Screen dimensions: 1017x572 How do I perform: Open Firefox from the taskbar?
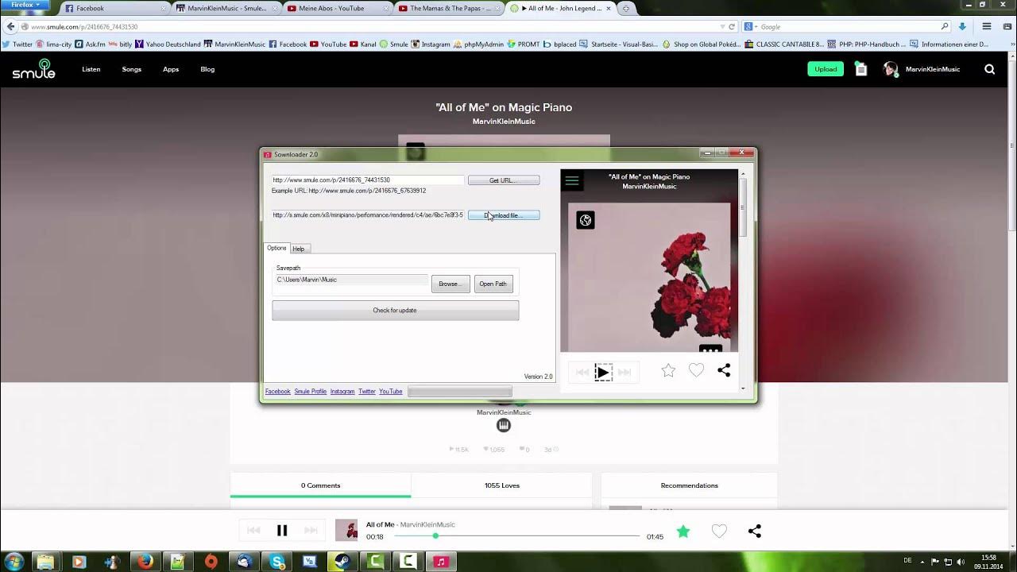point(145,562)
